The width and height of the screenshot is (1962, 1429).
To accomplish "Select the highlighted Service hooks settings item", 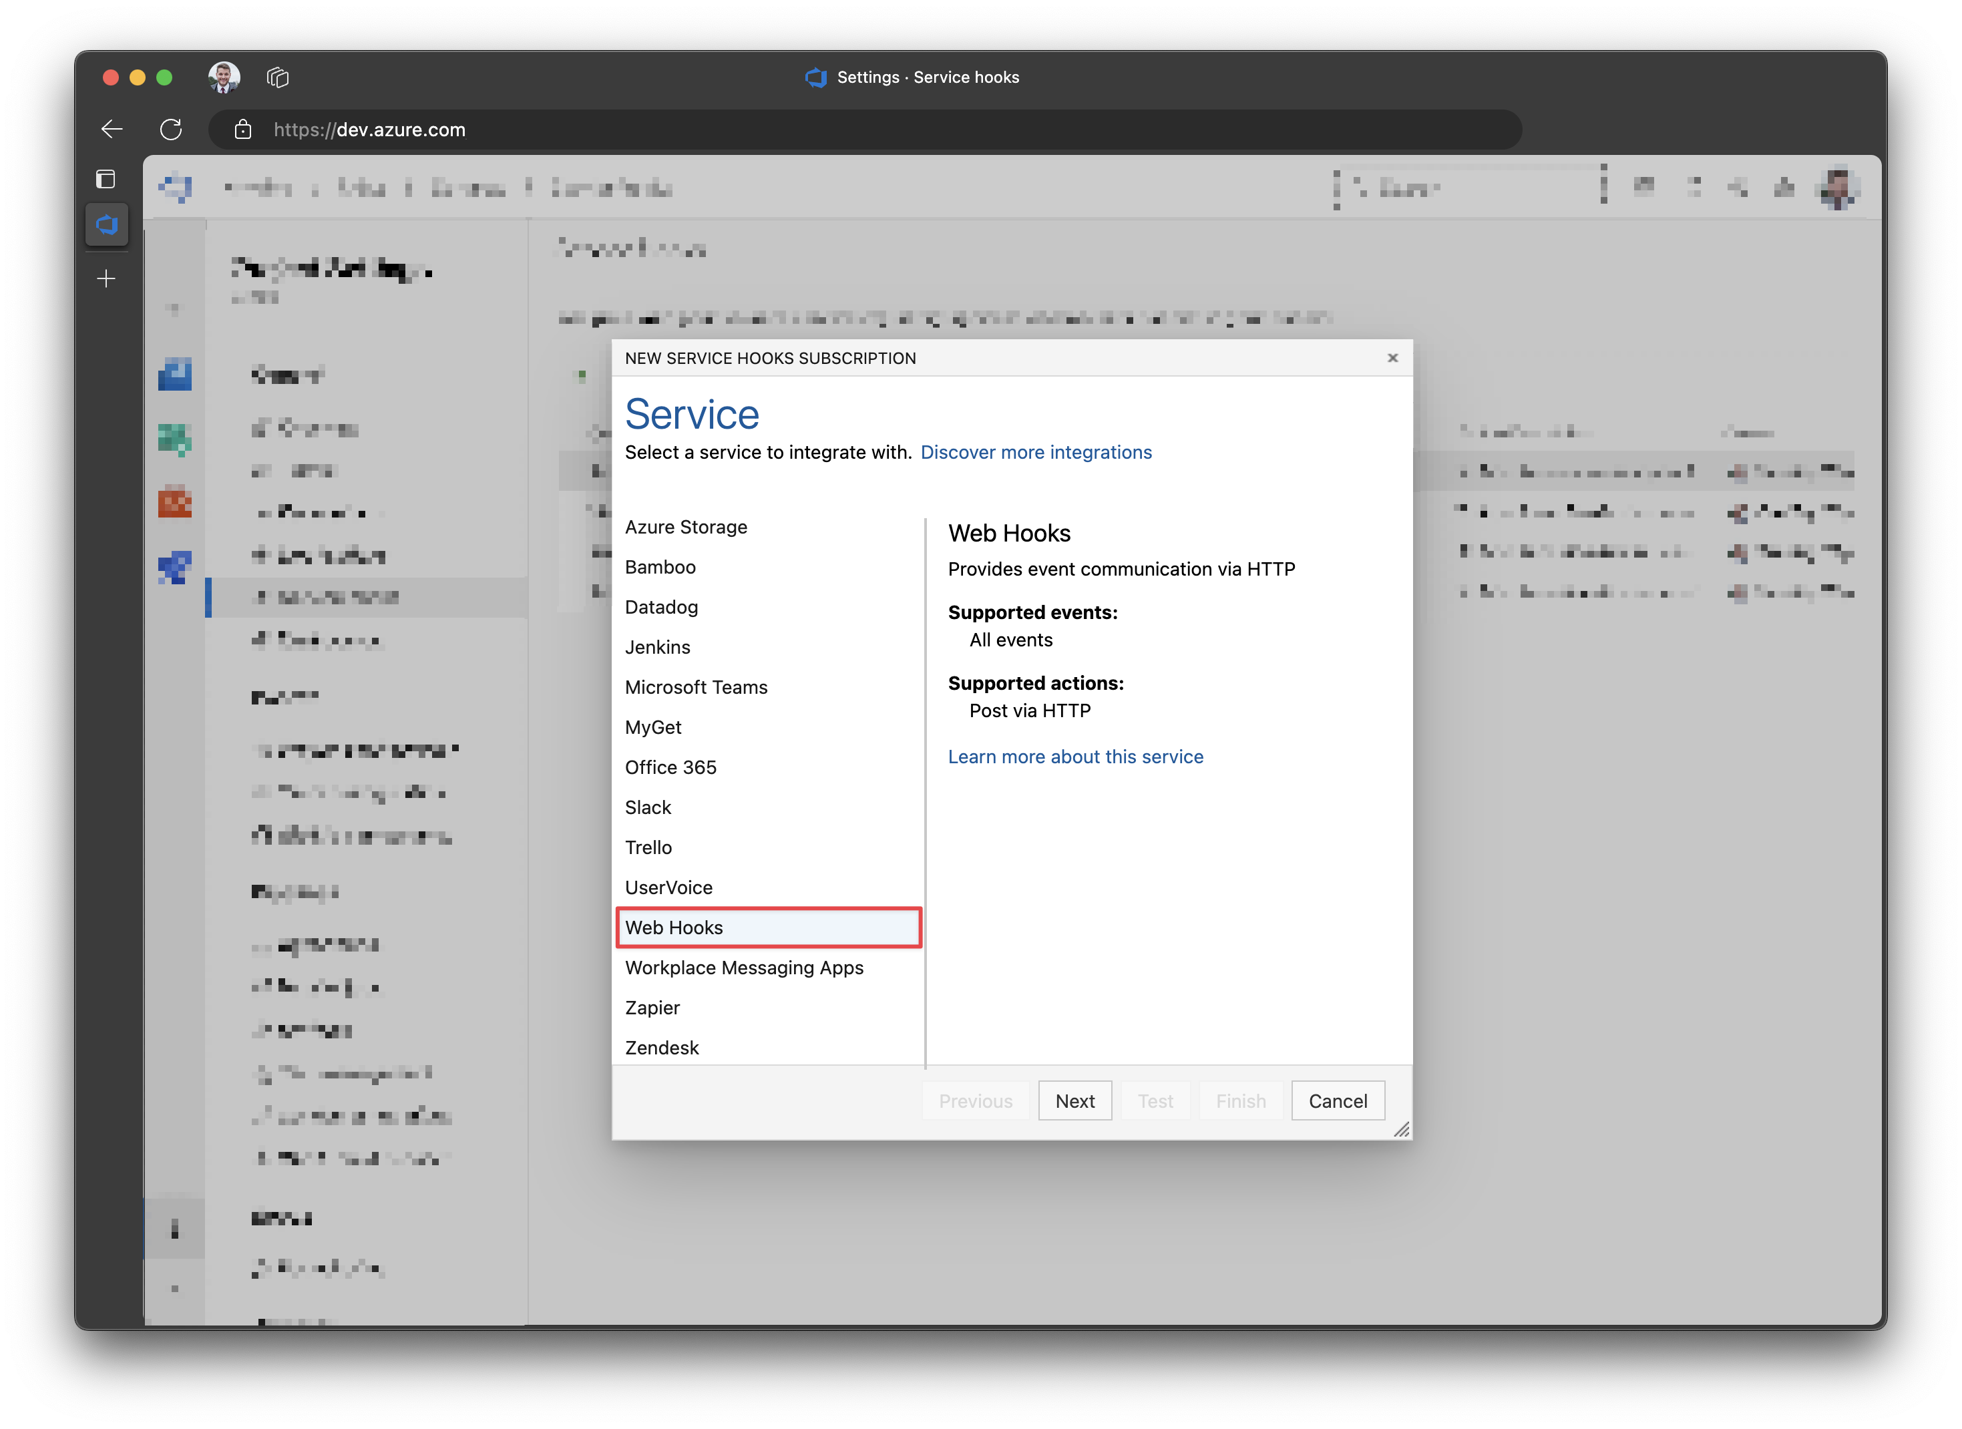I will click(x=367, y=597).
